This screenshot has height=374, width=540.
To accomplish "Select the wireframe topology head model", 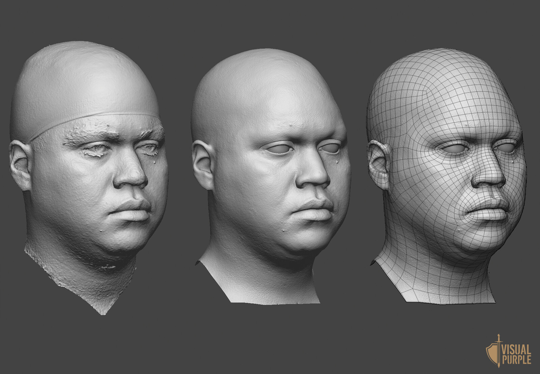I will coord(446,175).
